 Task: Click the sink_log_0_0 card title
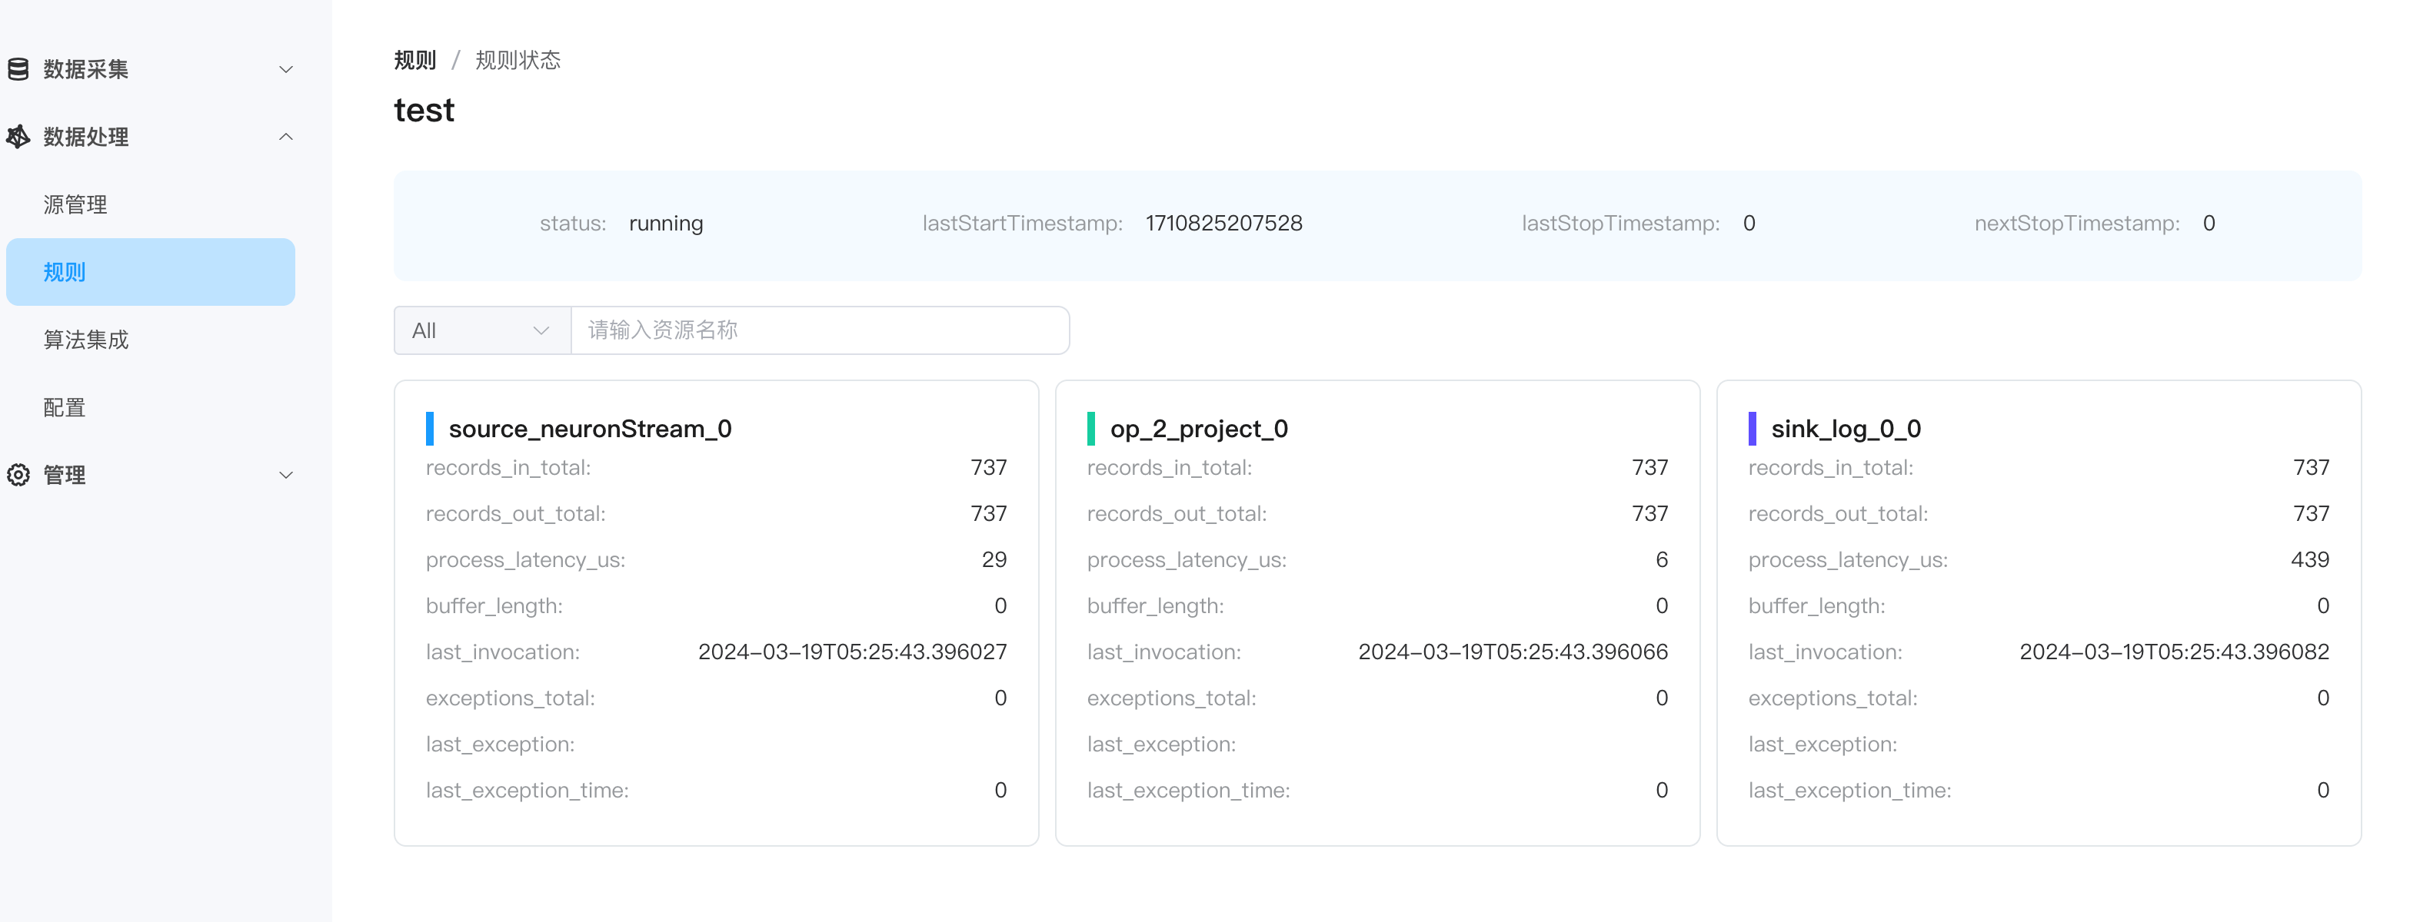pos(1845,428)
